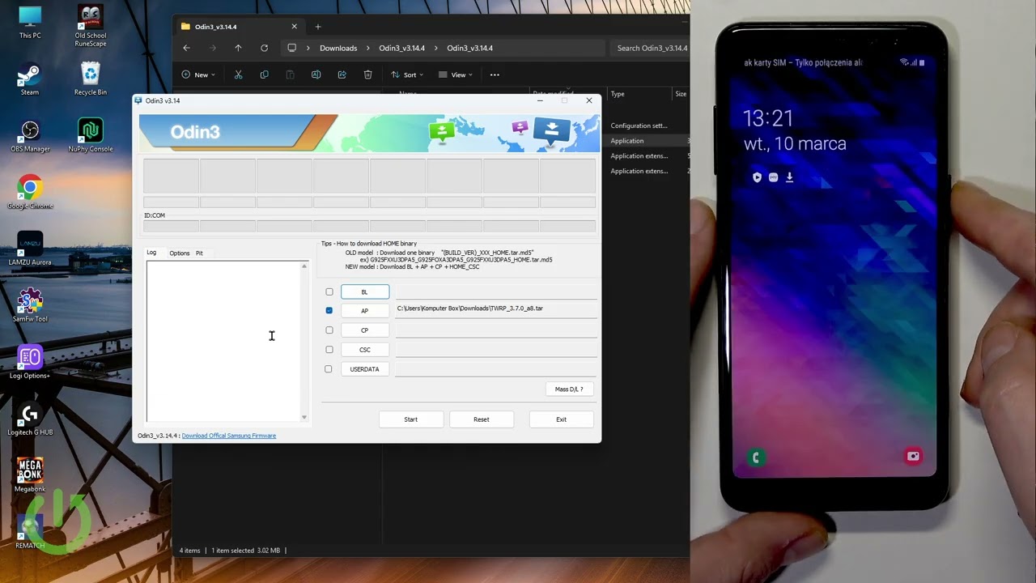Switch to the Log tab
Image resolution: width=1036 pixels, height=583 pixels.
tap(151, 253)
